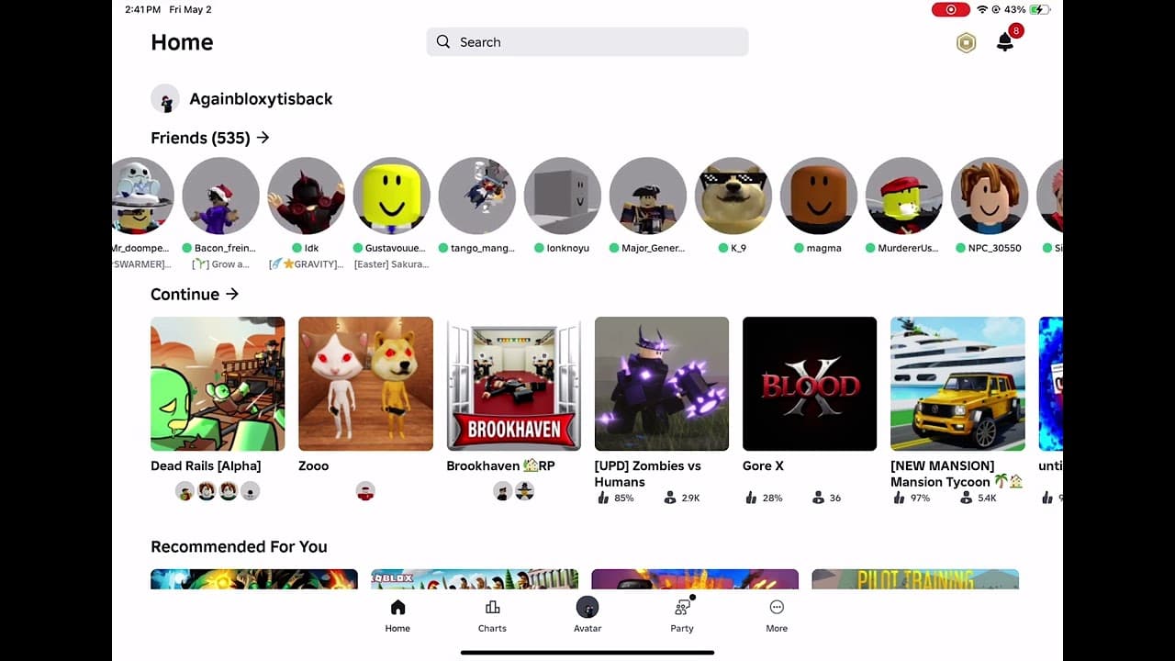Click the "Grow a..." status under Bacon_frein
The width and height of the screenshot is (1175, 661).
click(220, 264)
